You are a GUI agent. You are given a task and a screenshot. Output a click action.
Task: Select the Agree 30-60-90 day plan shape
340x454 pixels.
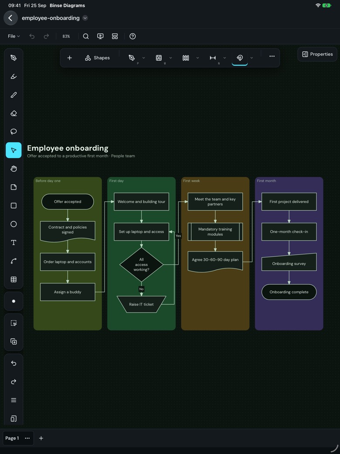pyautogui.click(x=215, y=262)
